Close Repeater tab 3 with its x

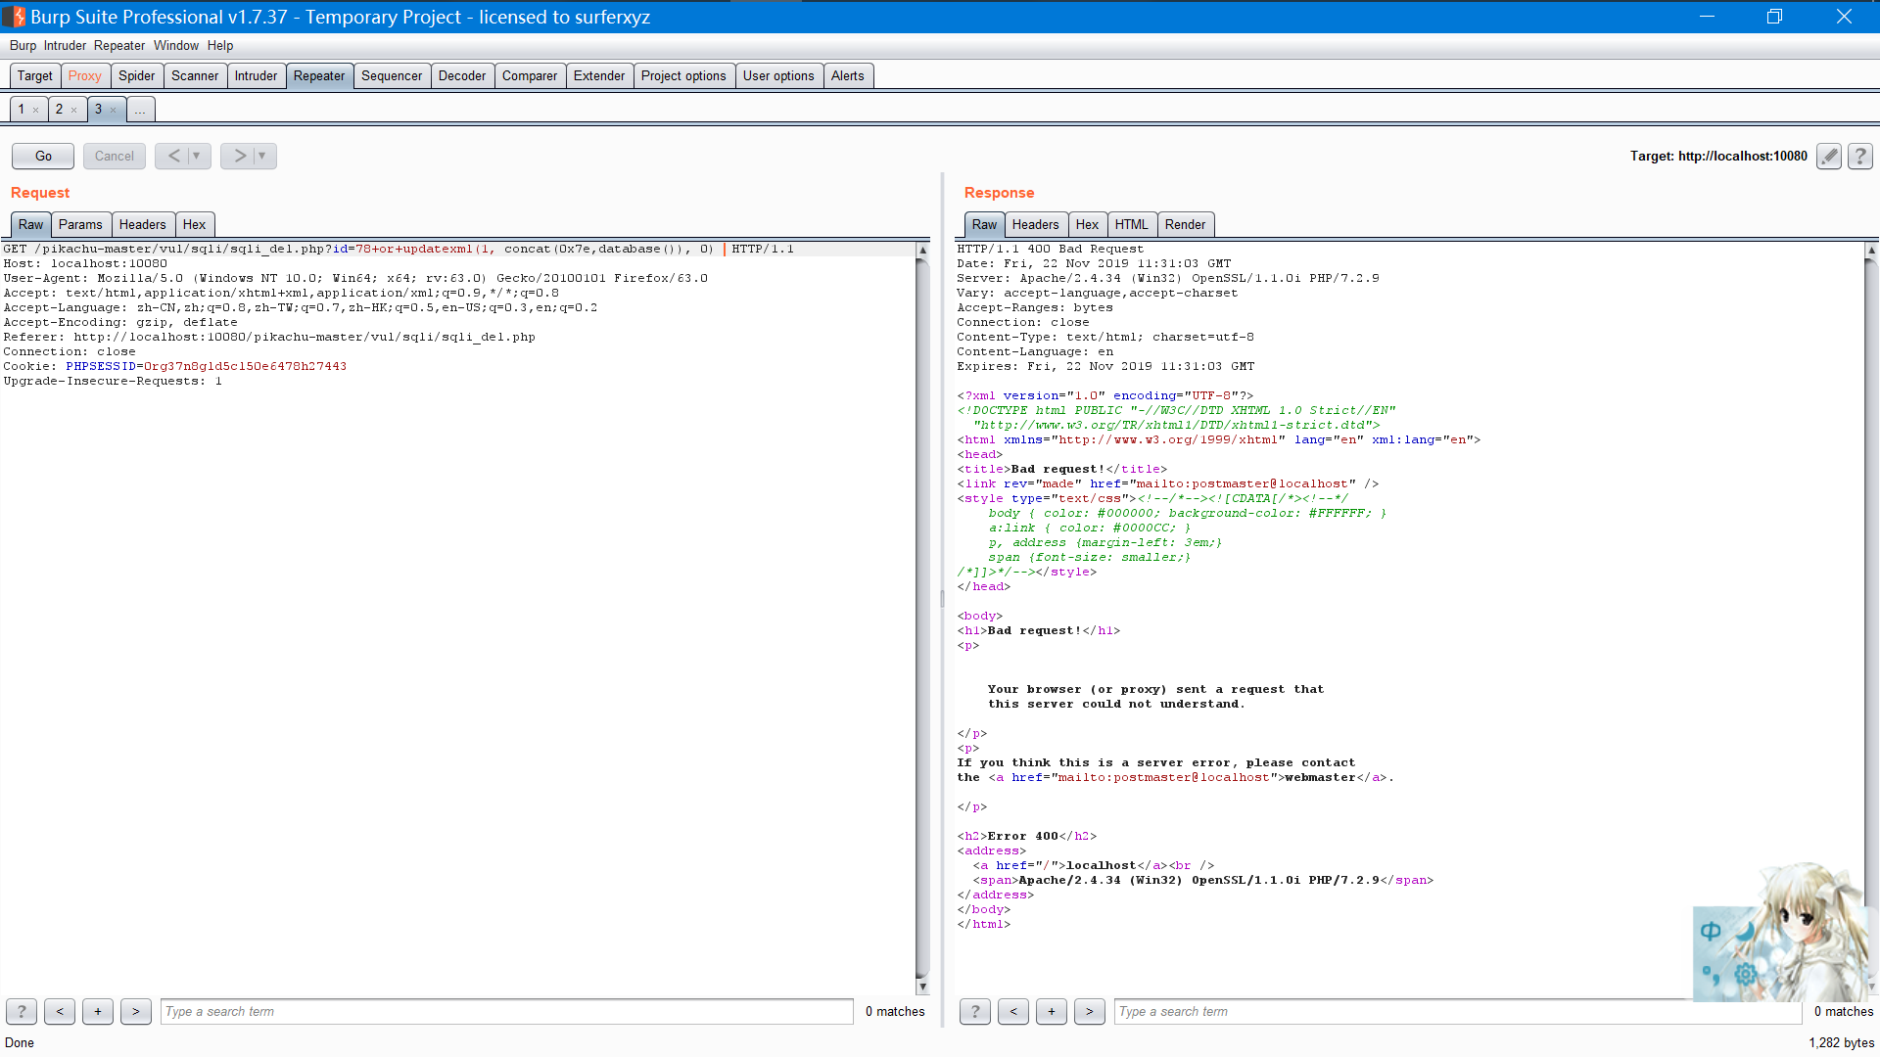click(x=114, y=110)
